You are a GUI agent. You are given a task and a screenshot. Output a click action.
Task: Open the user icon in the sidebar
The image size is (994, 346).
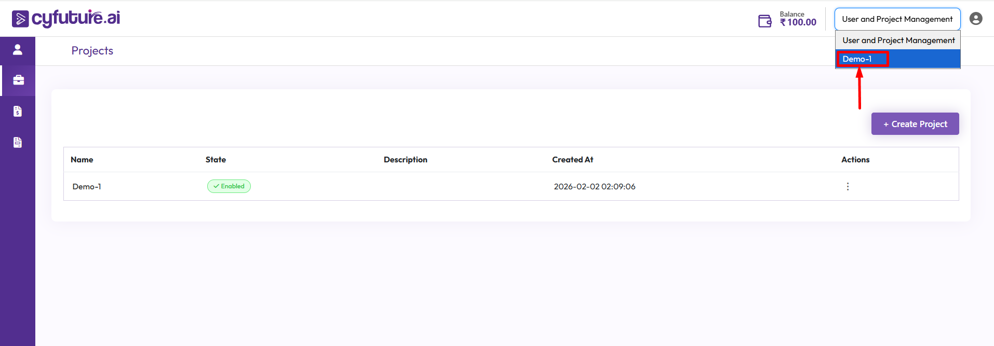coord(18,50)
